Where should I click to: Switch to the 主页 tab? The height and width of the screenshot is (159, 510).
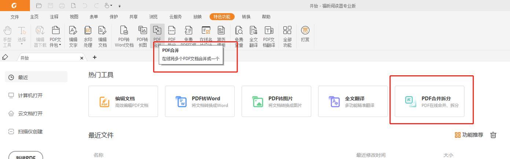(34, 17)
